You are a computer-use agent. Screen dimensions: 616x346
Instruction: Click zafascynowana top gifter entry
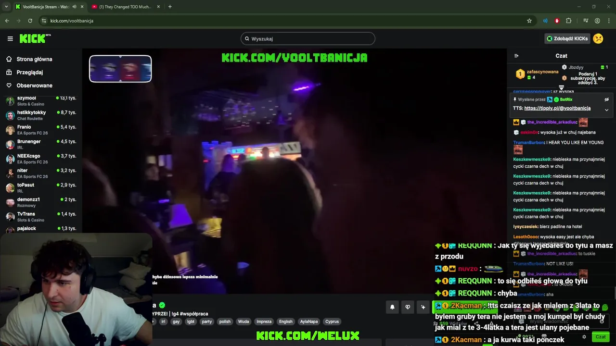coord(537,74)
